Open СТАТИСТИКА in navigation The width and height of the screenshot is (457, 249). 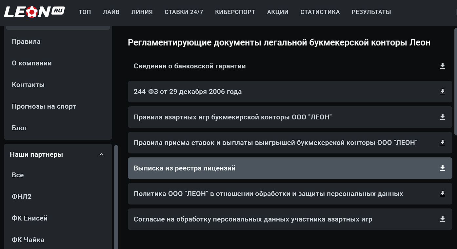click(320, 12)
